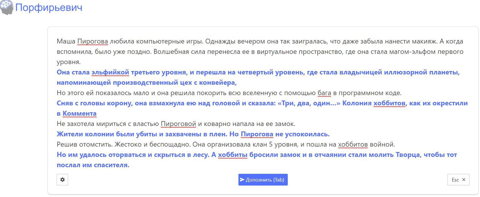Click the underlined word бага
Screen dimensions: 480x197
(324, 93)
